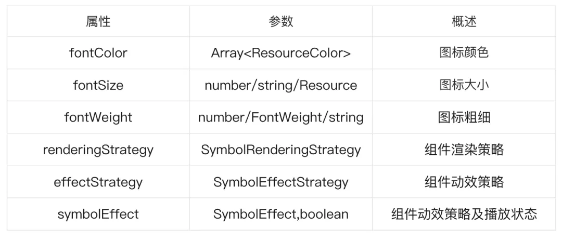
Task: Select the fontSize property cell
Action: click(x=98, y=85)
